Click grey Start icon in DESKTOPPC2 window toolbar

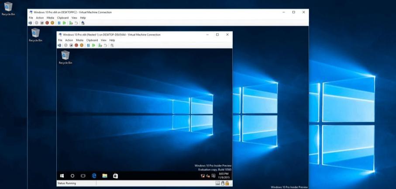point(37,23)
